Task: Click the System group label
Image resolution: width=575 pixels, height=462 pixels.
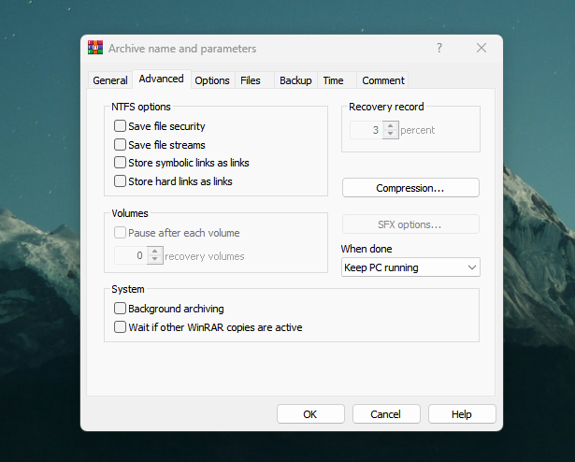Action: click(x=128, y=289)
